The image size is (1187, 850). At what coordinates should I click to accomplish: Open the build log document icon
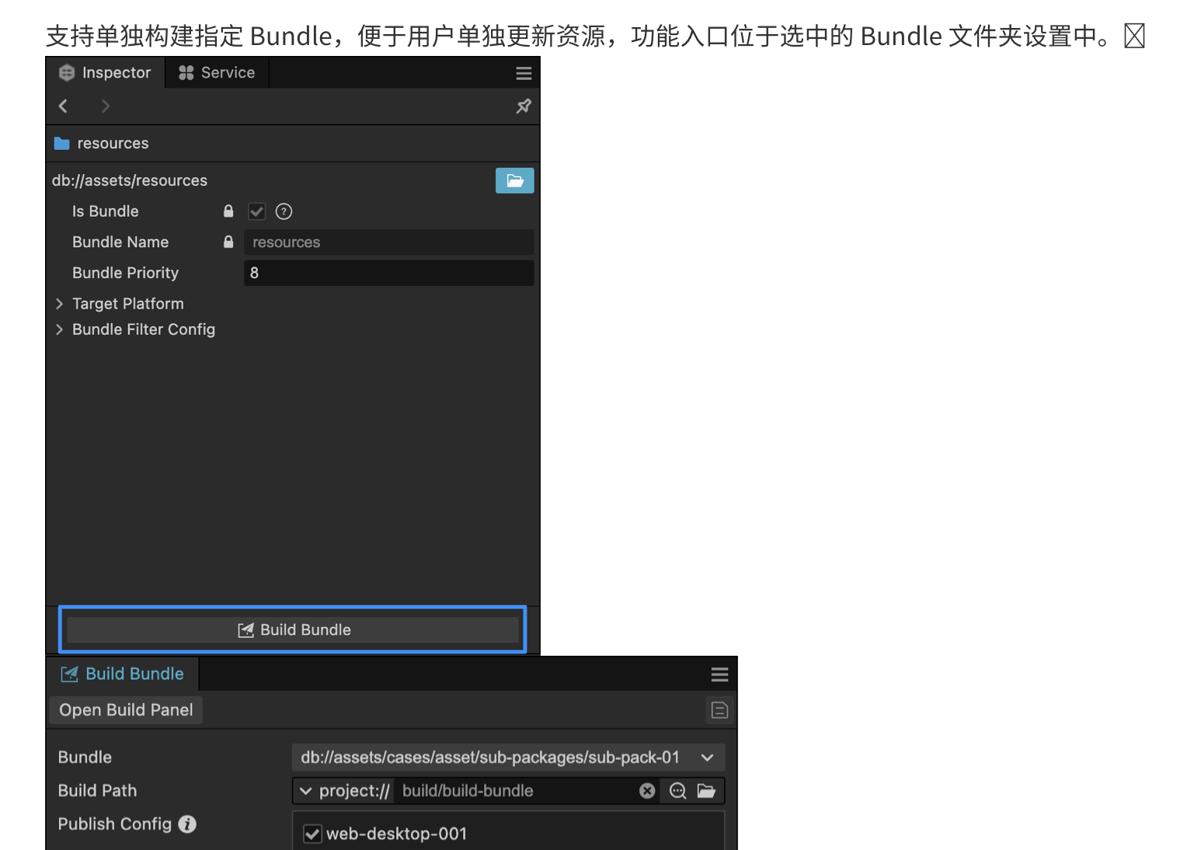[x=719, y=710]
